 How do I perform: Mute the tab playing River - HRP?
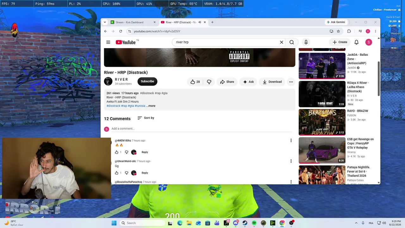click(200, 22)
